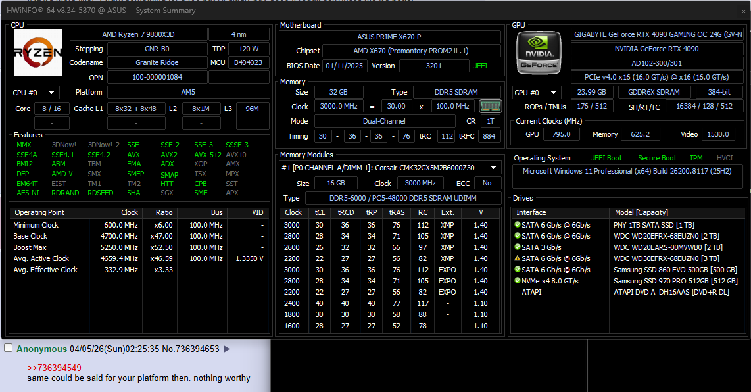This screenshot has height=392, width=751.
Task: Click the tRCD column header in timings table
Action: point(346,212)
